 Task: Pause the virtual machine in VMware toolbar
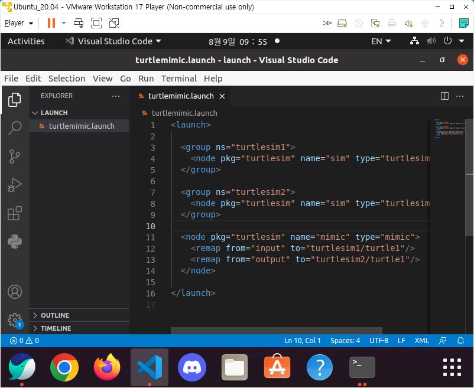[x=51, y=23]
